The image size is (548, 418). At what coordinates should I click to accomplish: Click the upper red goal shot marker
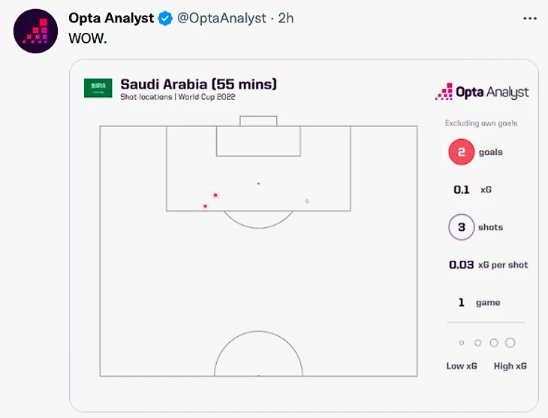pyautogui.click(x=215, y=195)
